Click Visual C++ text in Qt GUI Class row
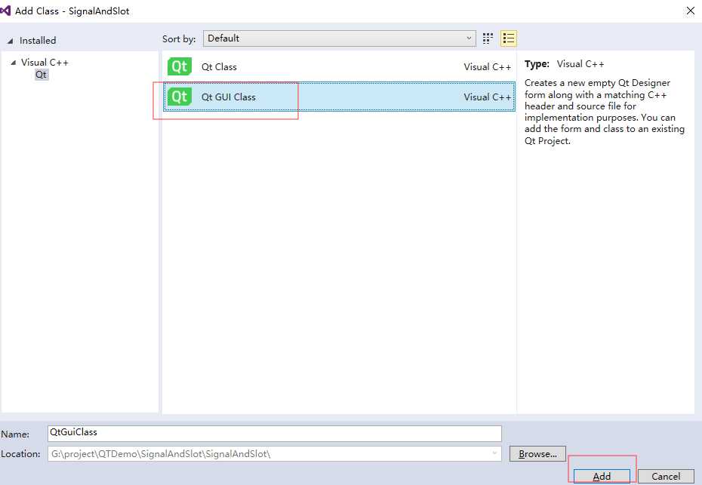 click(487, 97)
